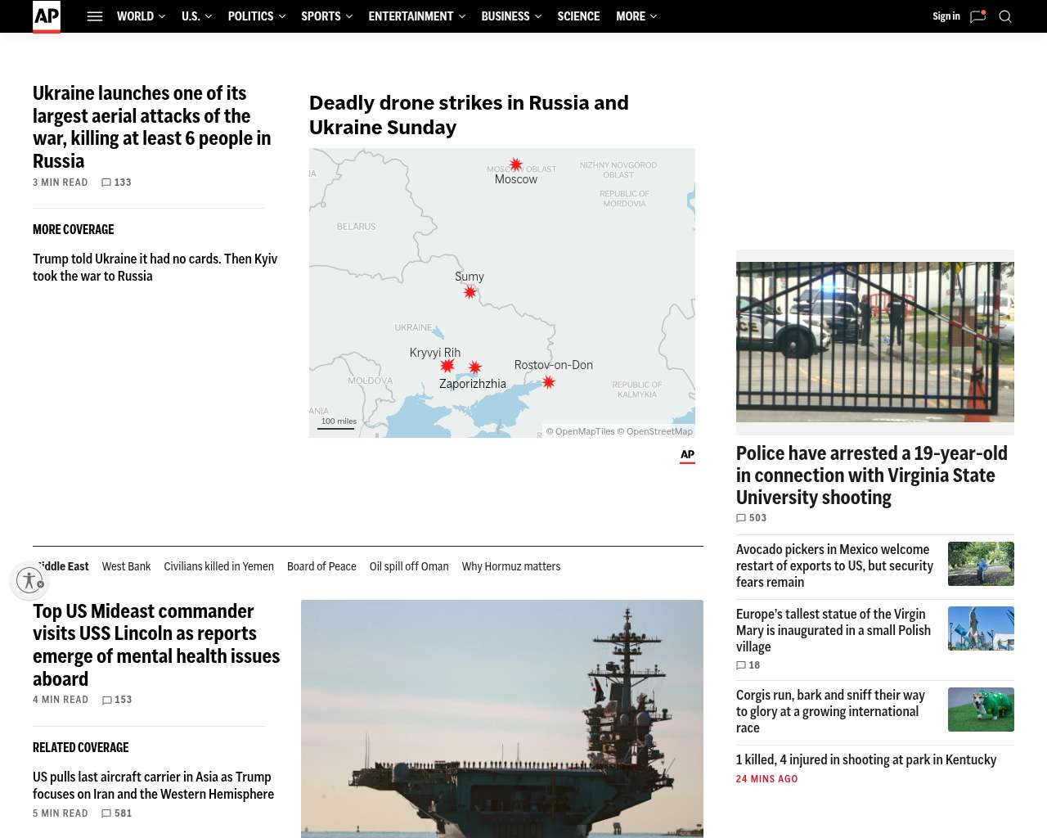Read Ukraine launches largest aerial attacks headline
This screenshot has height=838, width=1047.
[x=152, y=127]
